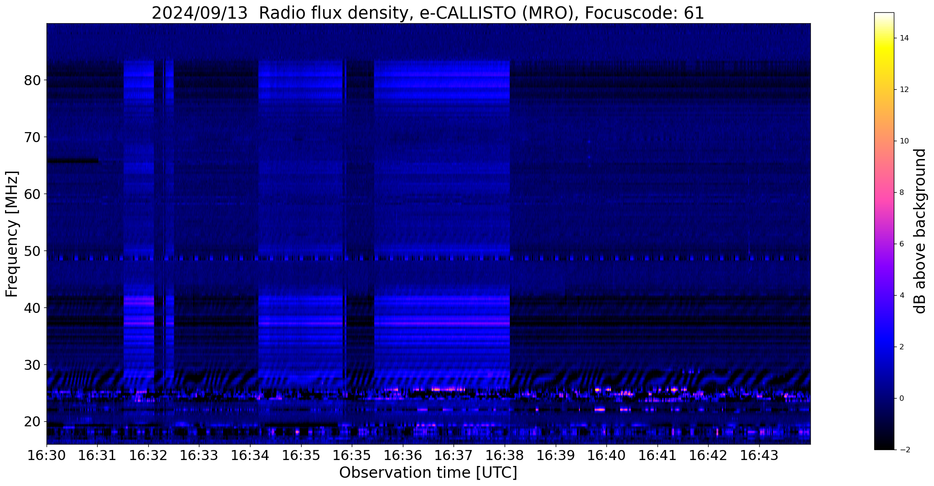Click the 16:34 time tick label
Image resolution: width=934 pixels, height=486 pixels.
point(250,455)
